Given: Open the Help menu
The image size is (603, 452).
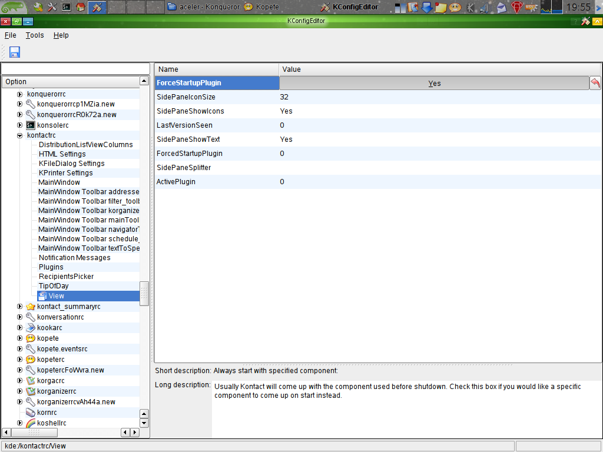Looking at the screenshot, I should pos(61,35).
